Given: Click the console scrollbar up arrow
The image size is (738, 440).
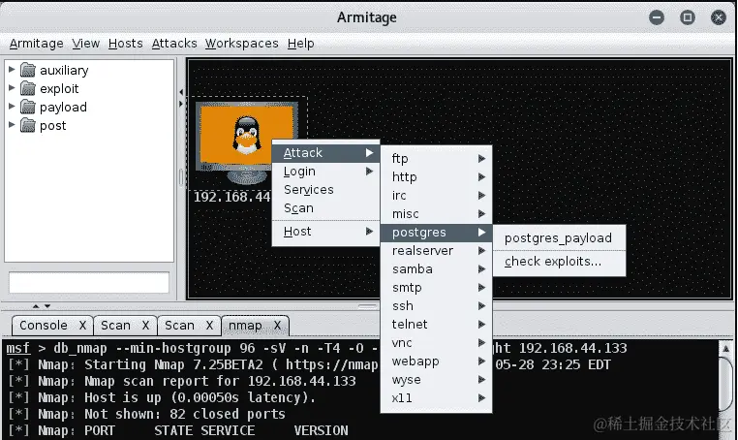Looking at the screenshot, I should coord(725,349).
